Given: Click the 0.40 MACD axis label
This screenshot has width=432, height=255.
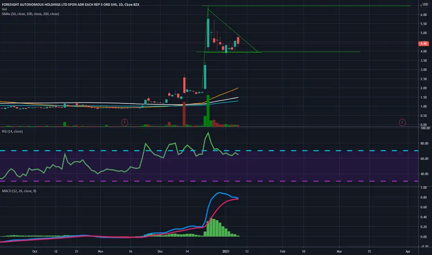Looking at the screenshot, I should point(424,217).
